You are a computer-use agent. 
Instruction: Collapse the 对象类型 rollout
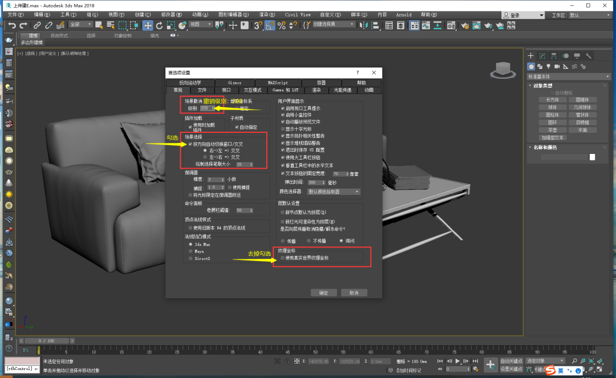542,86
